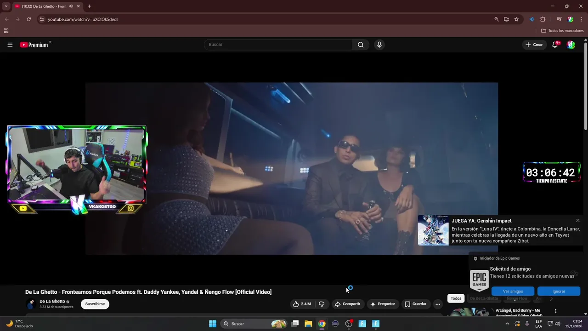The width and height of the screenshot is (588, 331).
Task: Open Task View on taskbar
Action: point(295,324)
